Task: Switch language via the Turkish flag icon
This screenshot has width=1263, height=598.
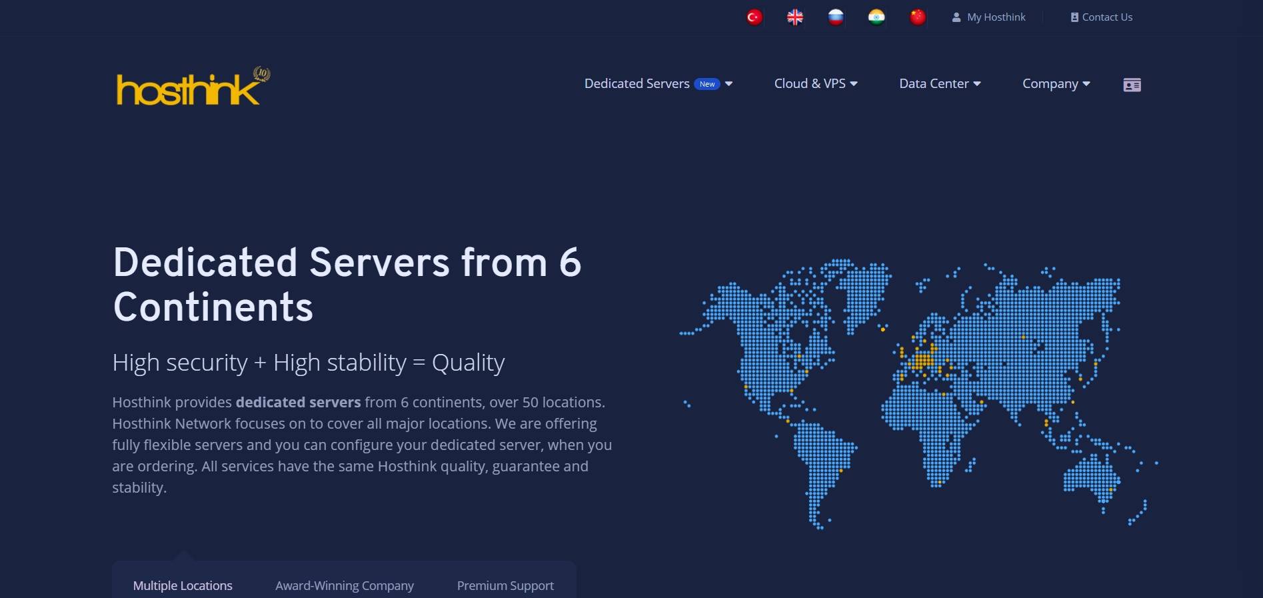Action: pyautogui.click(x=754, y=17)
